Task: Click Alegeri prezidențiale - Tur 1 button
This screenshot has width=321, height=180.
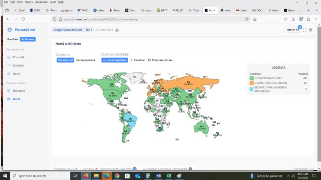Action: click(73, 30)
